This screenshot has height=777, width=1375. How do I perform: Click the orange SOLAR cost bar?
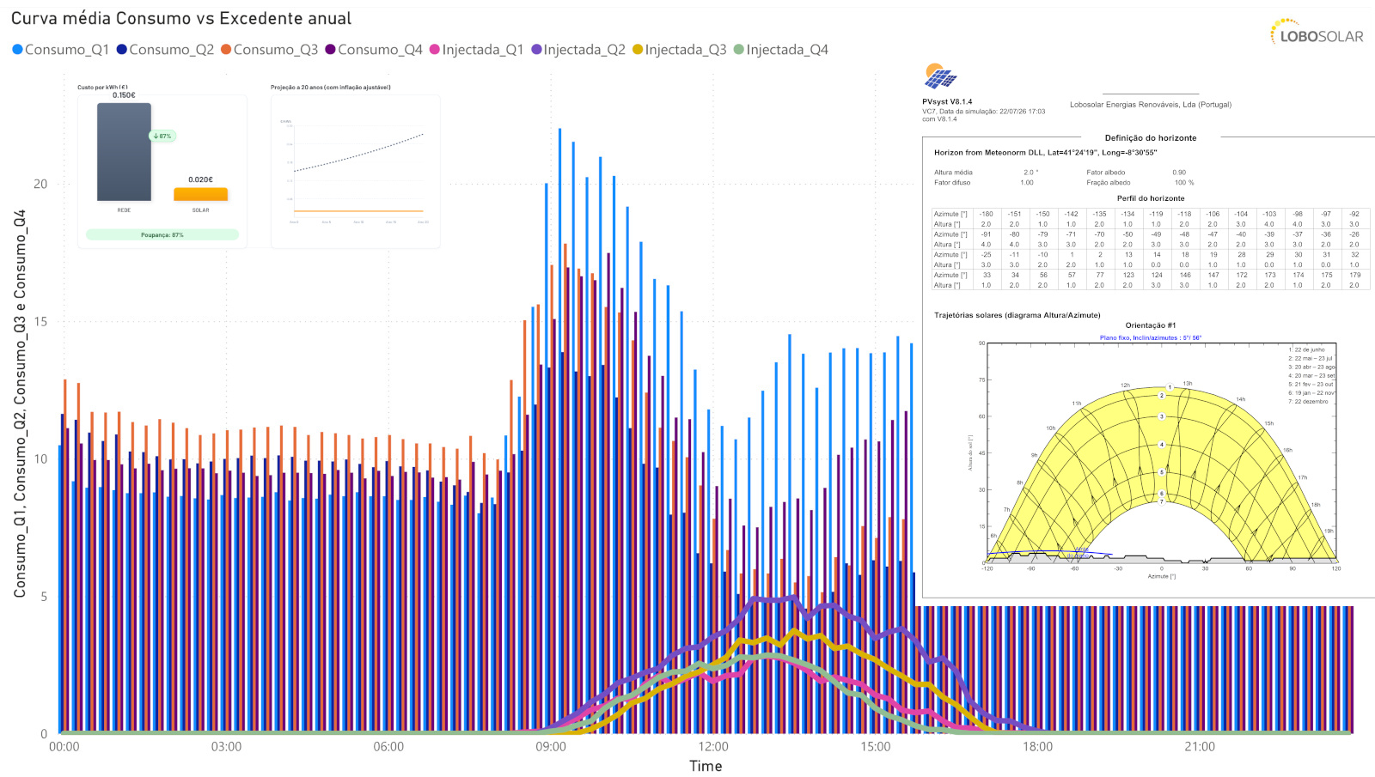[x=200, y=194]
